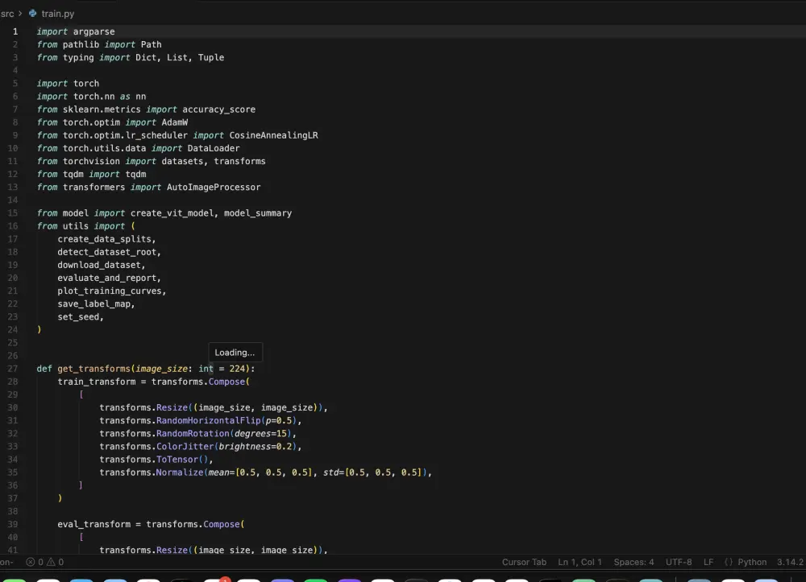Image resolution: width=806 pixels, height=582 pixels.
Task: Open the train.py breadcrumb item
Action: (57, 14)
